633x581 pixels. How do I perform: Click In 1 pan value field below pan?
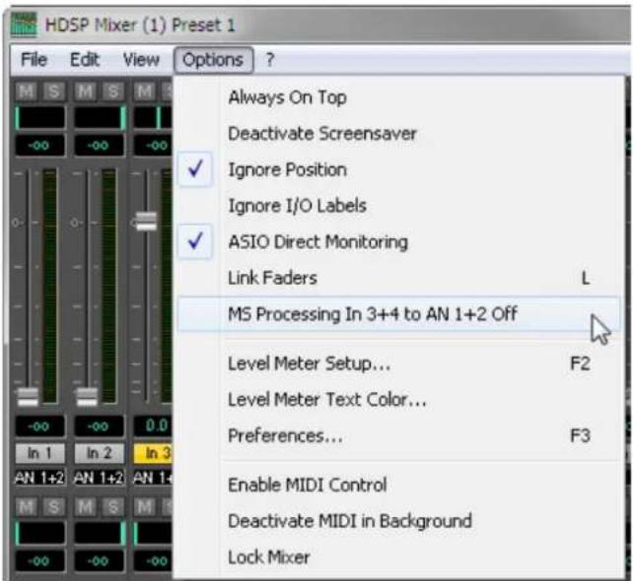(x=39, y=146)
